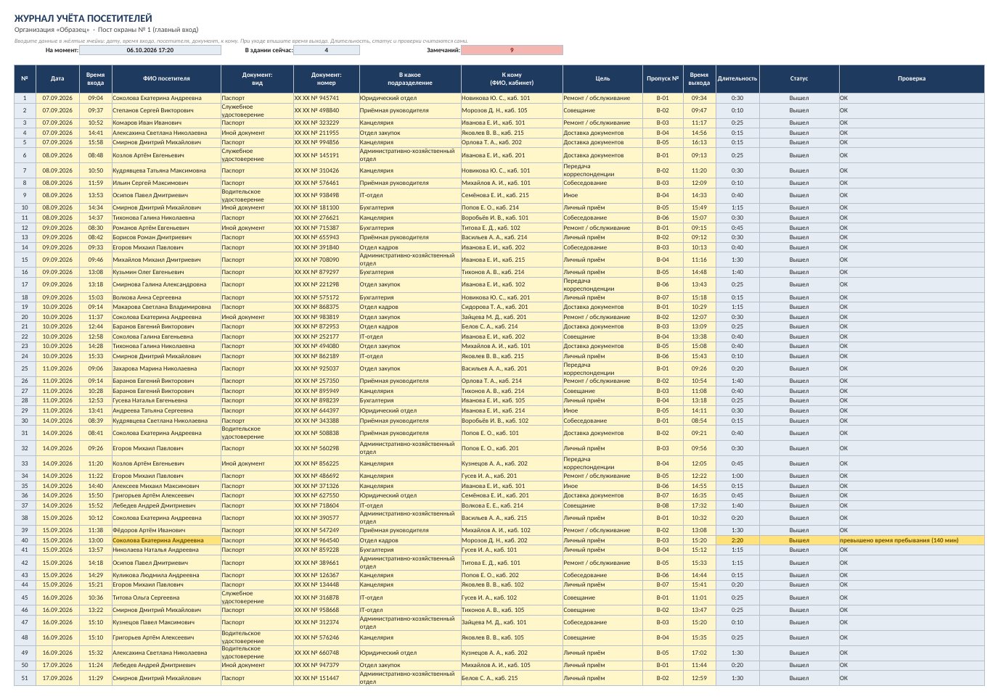Click the highlighted duration cell "2:20"
Viewport: 998px width, 699px height.
tap(737, 540)
